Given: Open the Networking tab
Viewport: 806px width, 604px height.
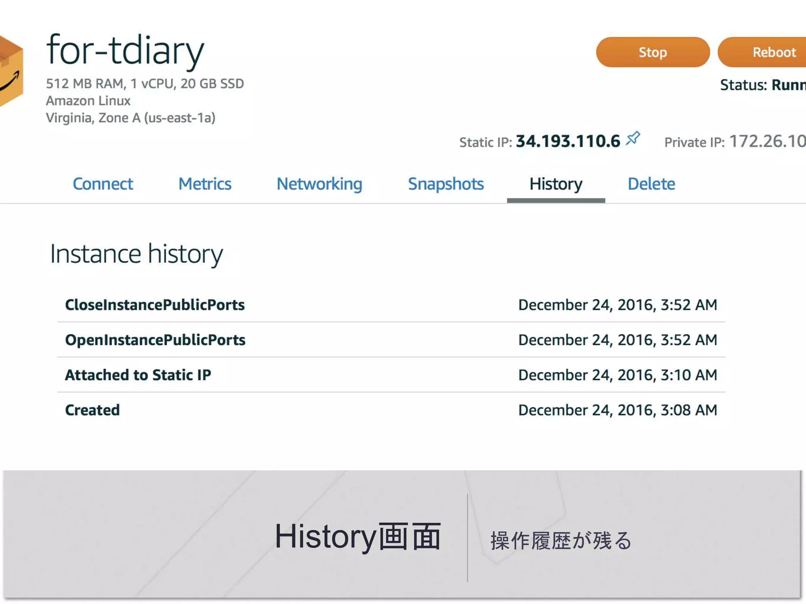Looking at the screenshot, I should point(319,184).
